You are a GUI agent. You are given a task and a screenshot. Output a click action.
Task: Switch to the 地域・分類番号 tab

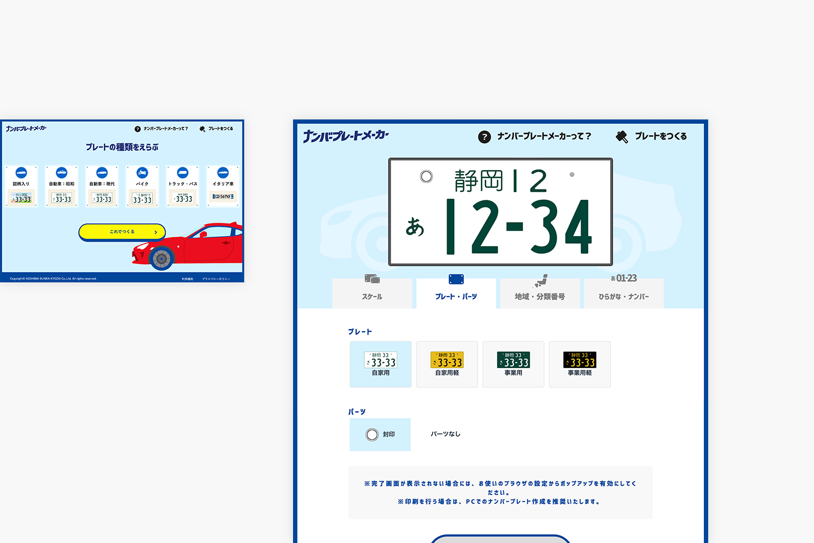tap(539, 293)
